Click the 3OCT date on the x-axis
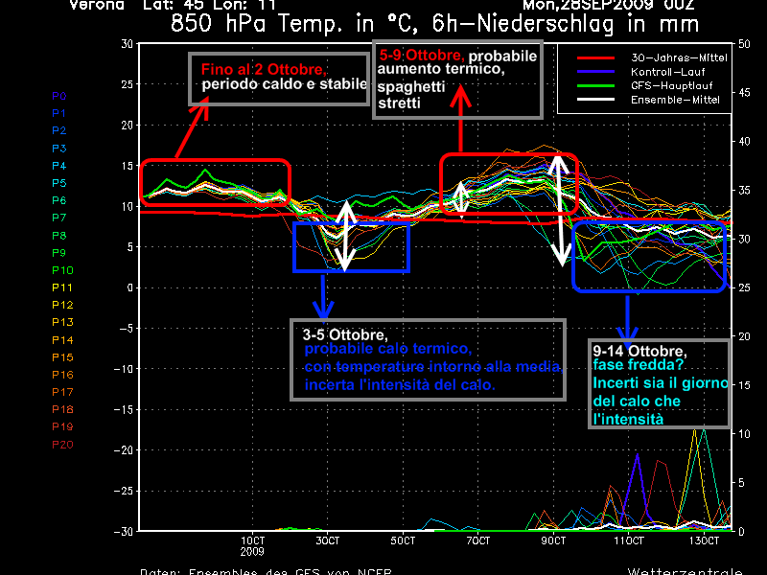Screen dimensions: 767x575 pyautogui.click(x=328, y=541)
